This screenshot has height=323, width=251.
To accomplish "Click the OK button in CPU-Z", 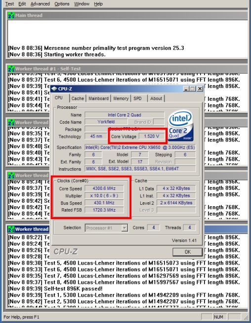I will click(187, 252).
